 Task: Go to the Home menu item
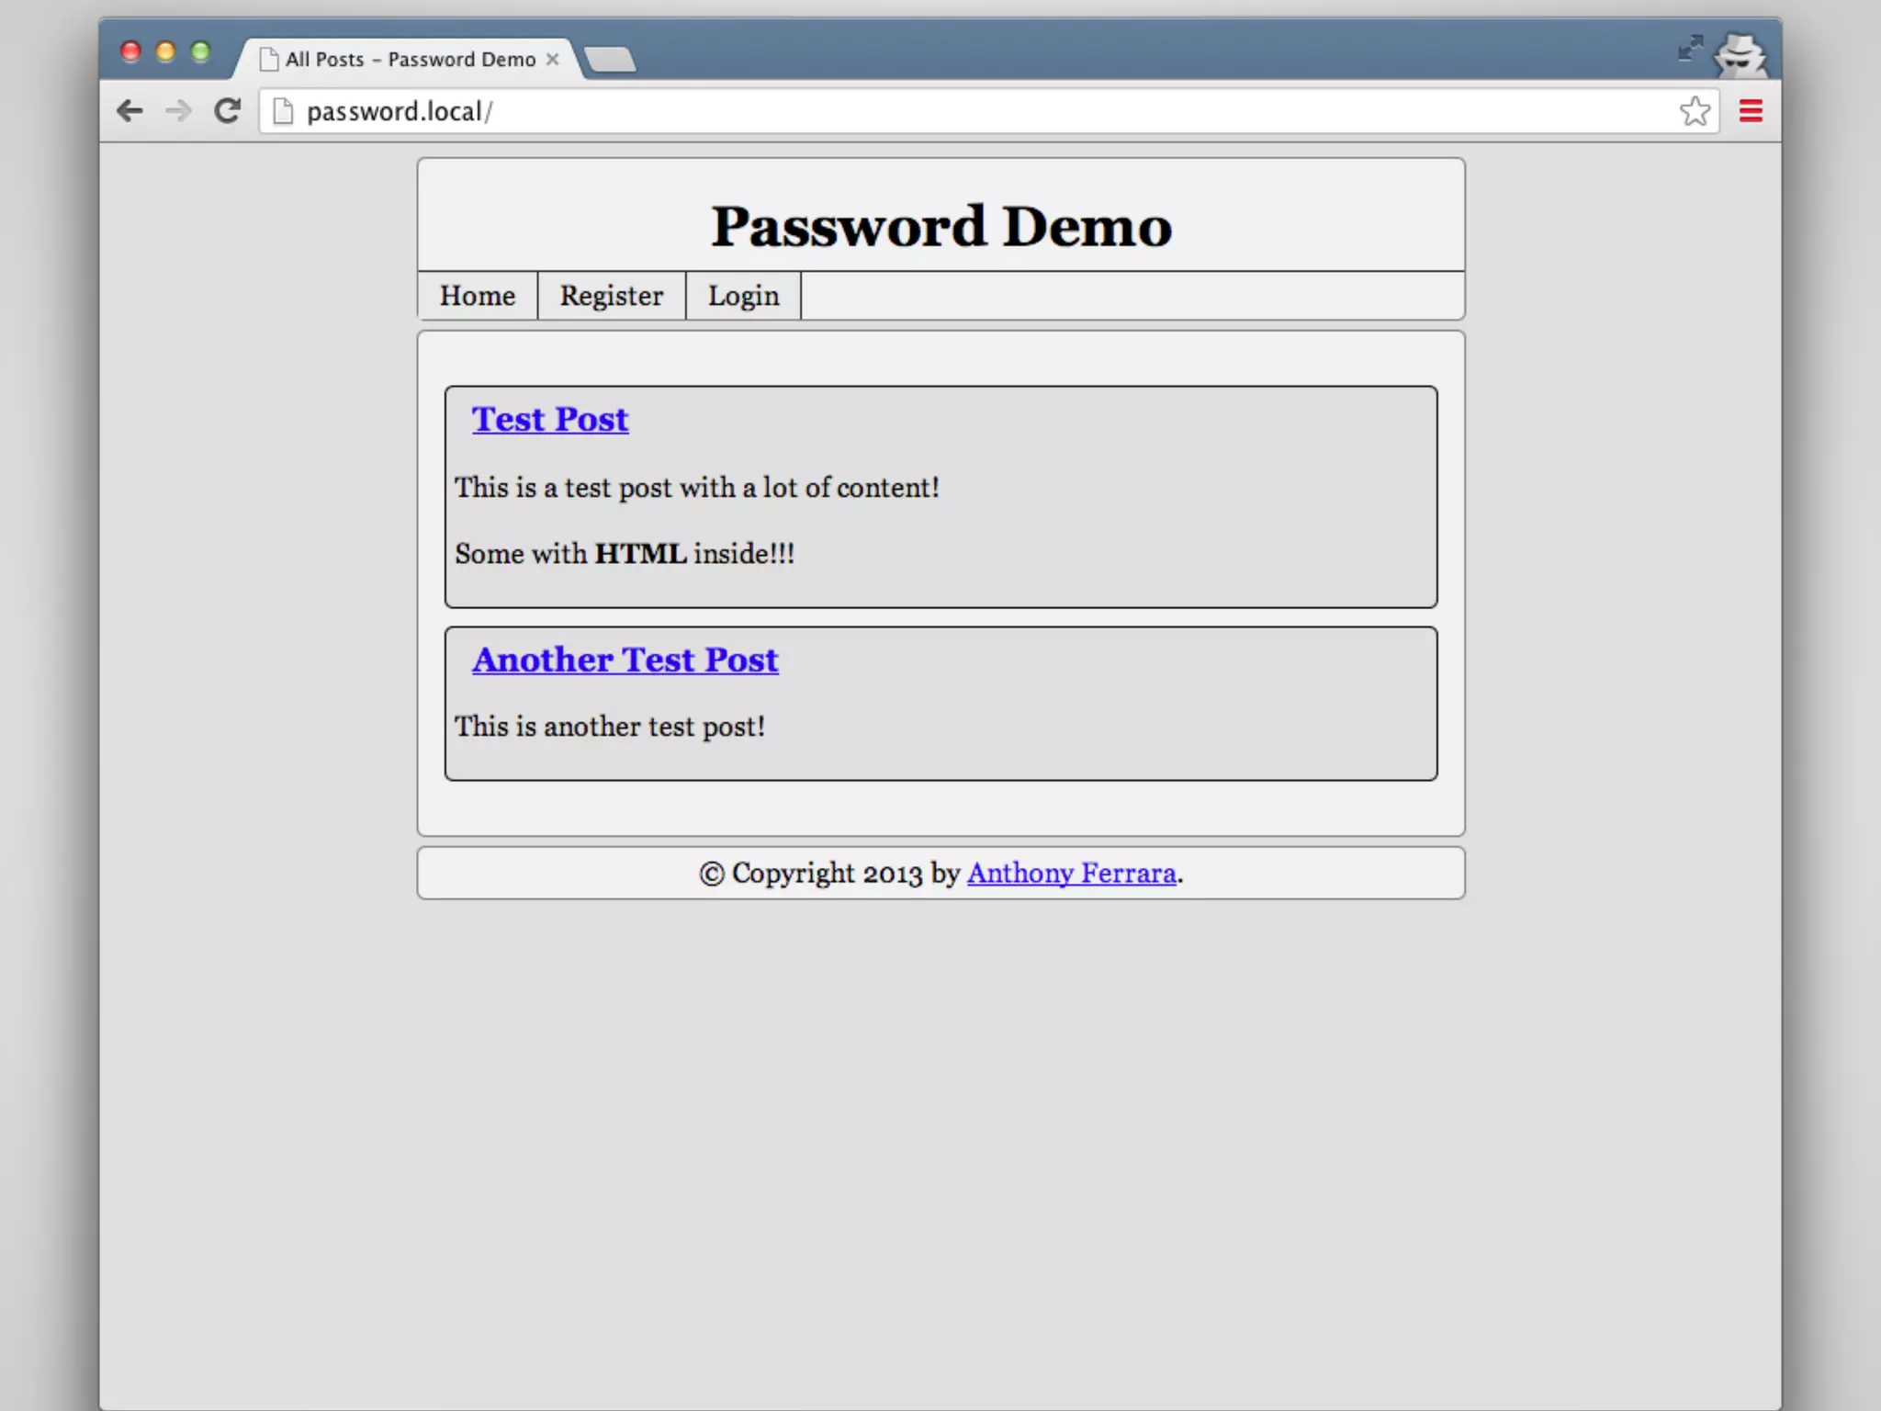477,296
